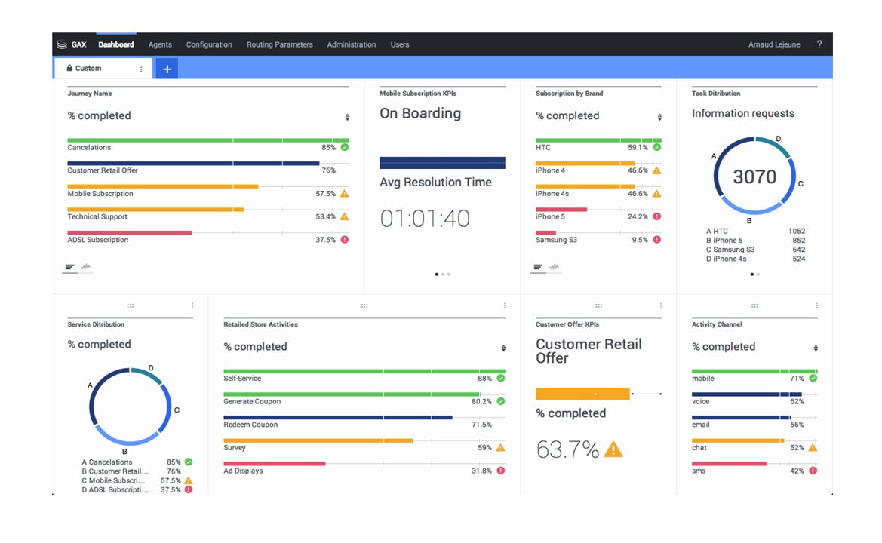
Task: Open Activity Channel widget kebab menu
Action: [817, 305]
